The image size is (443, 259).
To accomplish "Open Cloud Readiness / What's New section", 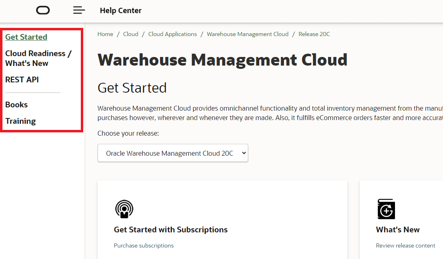I will (38, 58).
